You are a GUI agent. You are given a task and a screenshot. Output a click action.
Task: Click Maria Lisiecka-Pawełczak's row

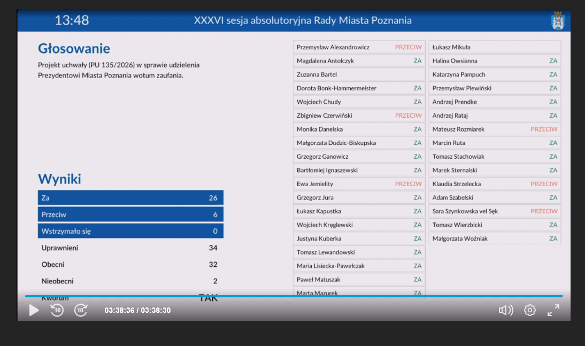[x=359, y=266]
